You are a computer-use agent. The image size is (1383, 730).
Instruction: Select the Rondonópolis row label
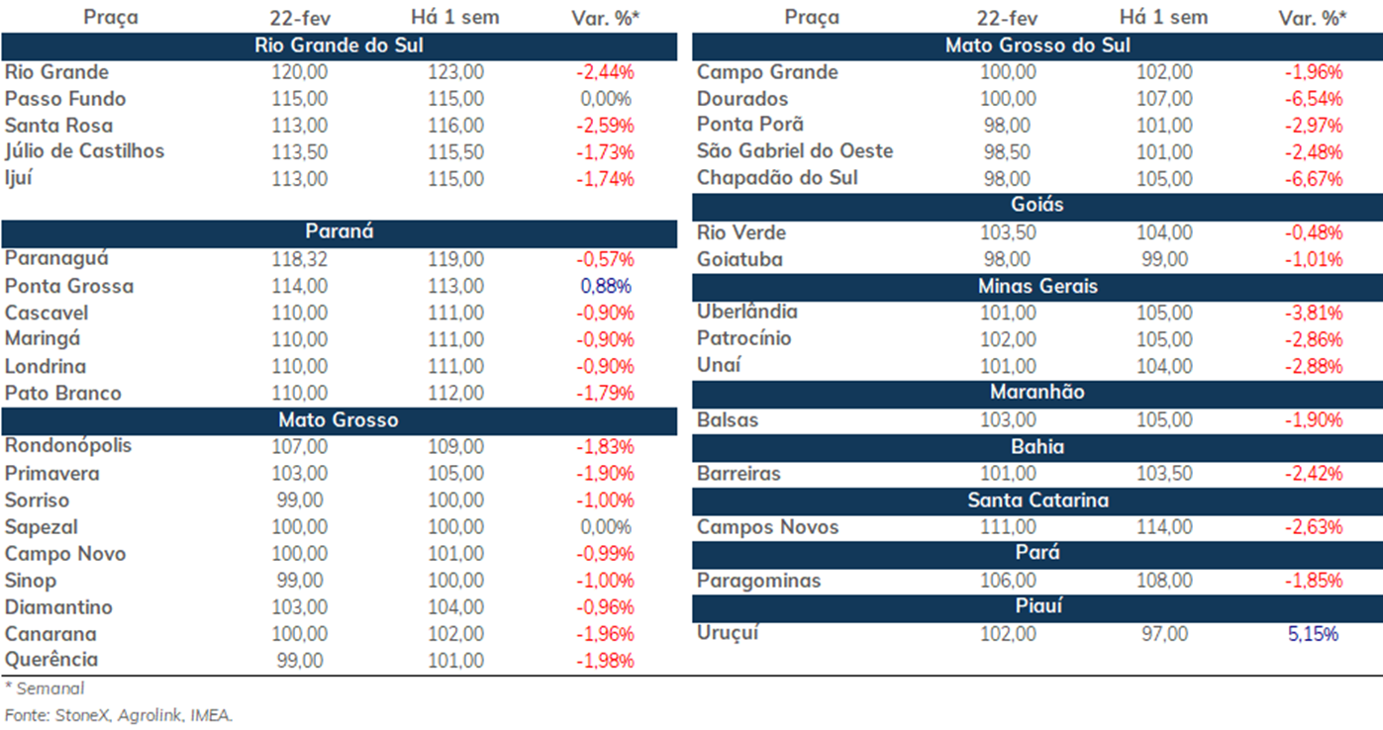pos(68,446)
